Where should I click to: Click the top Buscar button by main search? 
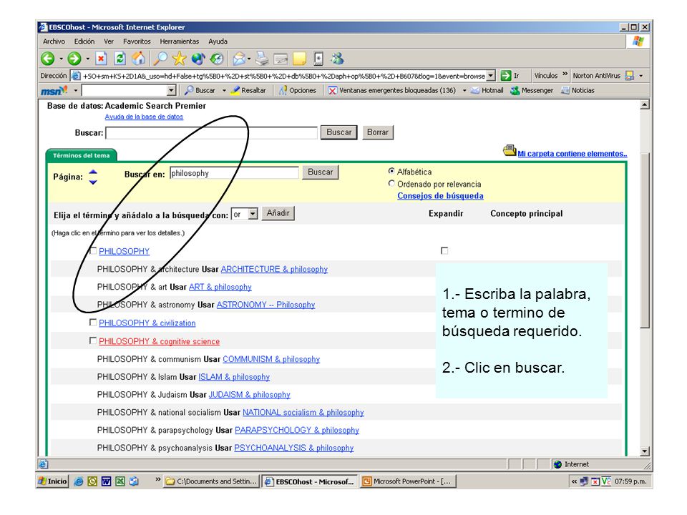click(338, 132)
